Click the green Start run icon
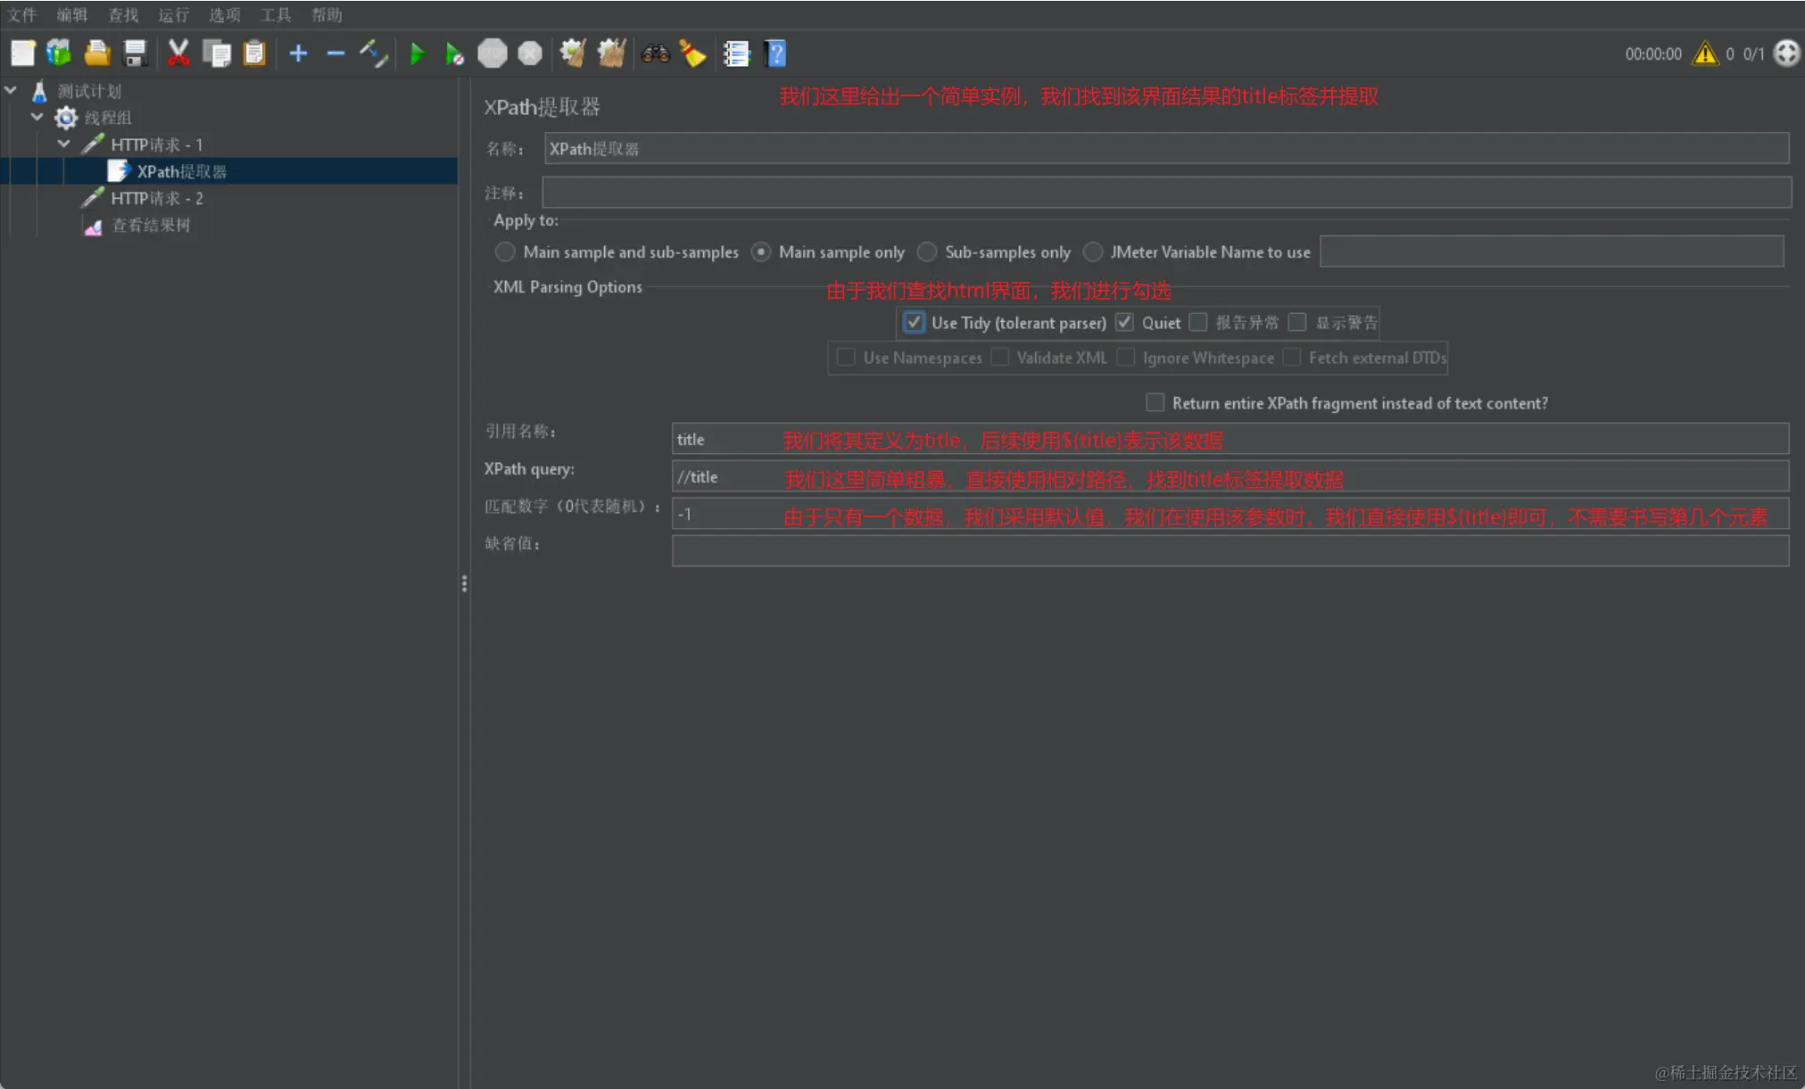The width and height of the screenshot is (1805, 1089). (417, 54)
